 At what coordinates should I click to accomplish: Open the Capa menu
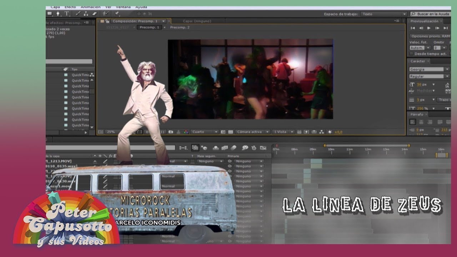pos(55,7)
